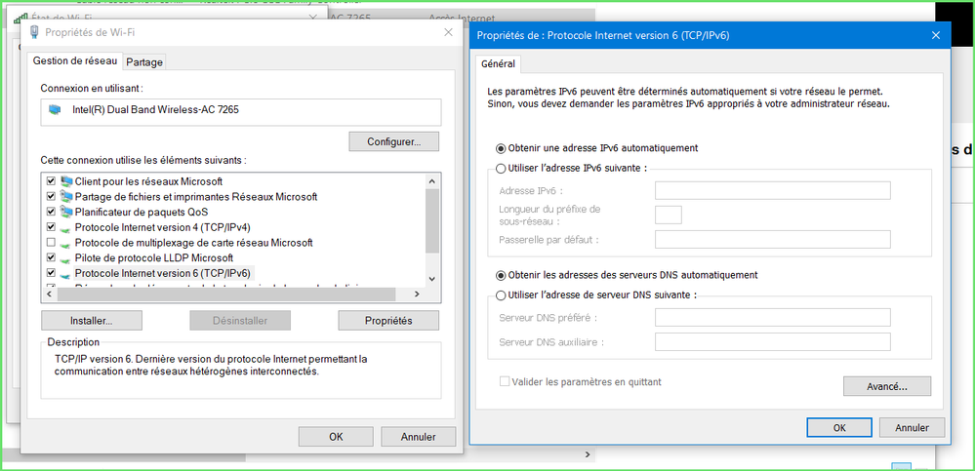The height and width of the screenshot is (471, 975).
Task: Click the horizontal scrollbar right arrow in components list
Action: tap(418, 294)
